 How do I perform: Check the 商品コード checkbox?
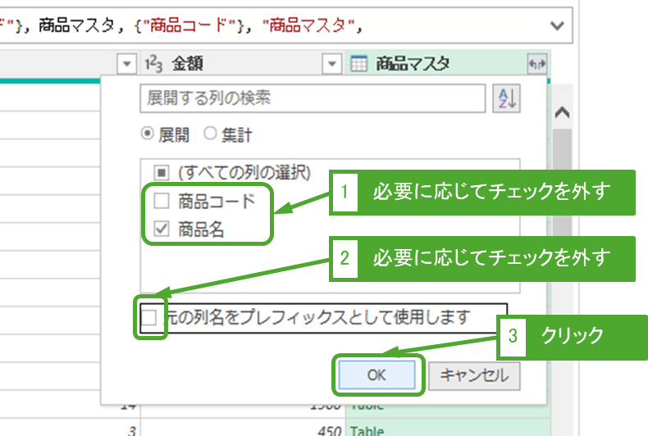point(162,202)
